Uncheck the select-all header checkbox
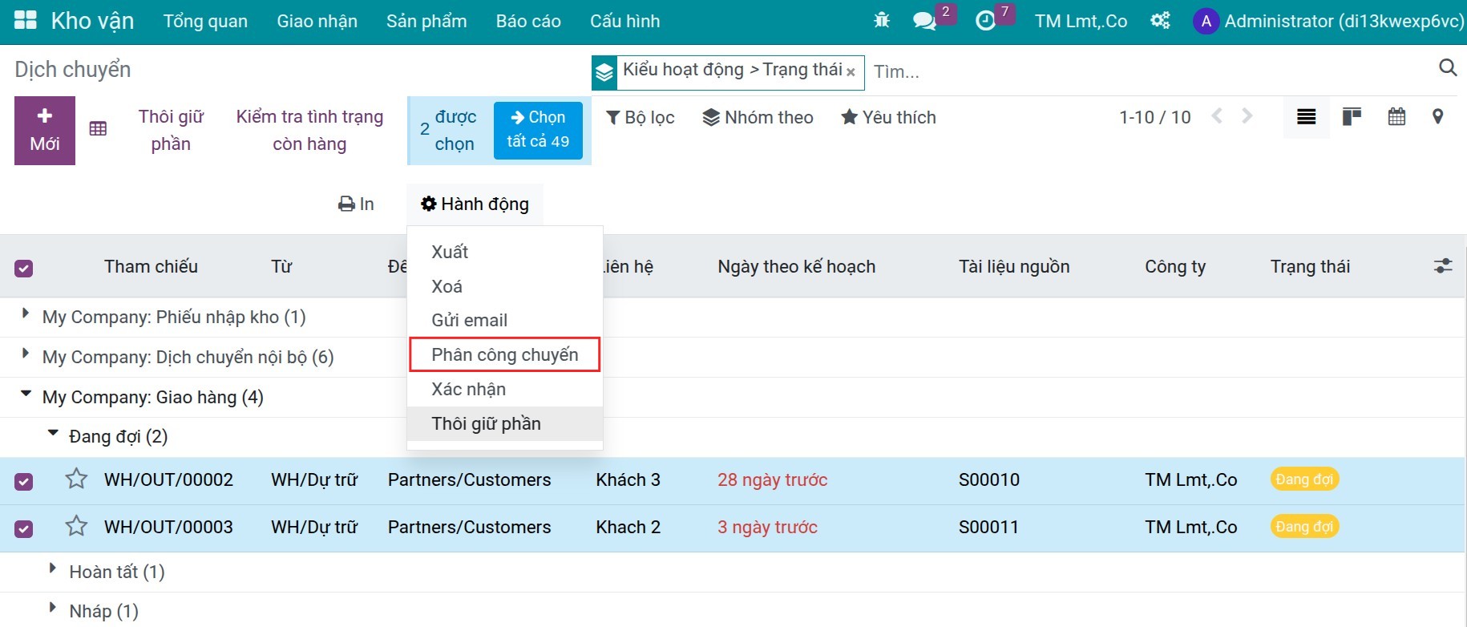Screen dimensions: 1467x627 pos(24,268)
